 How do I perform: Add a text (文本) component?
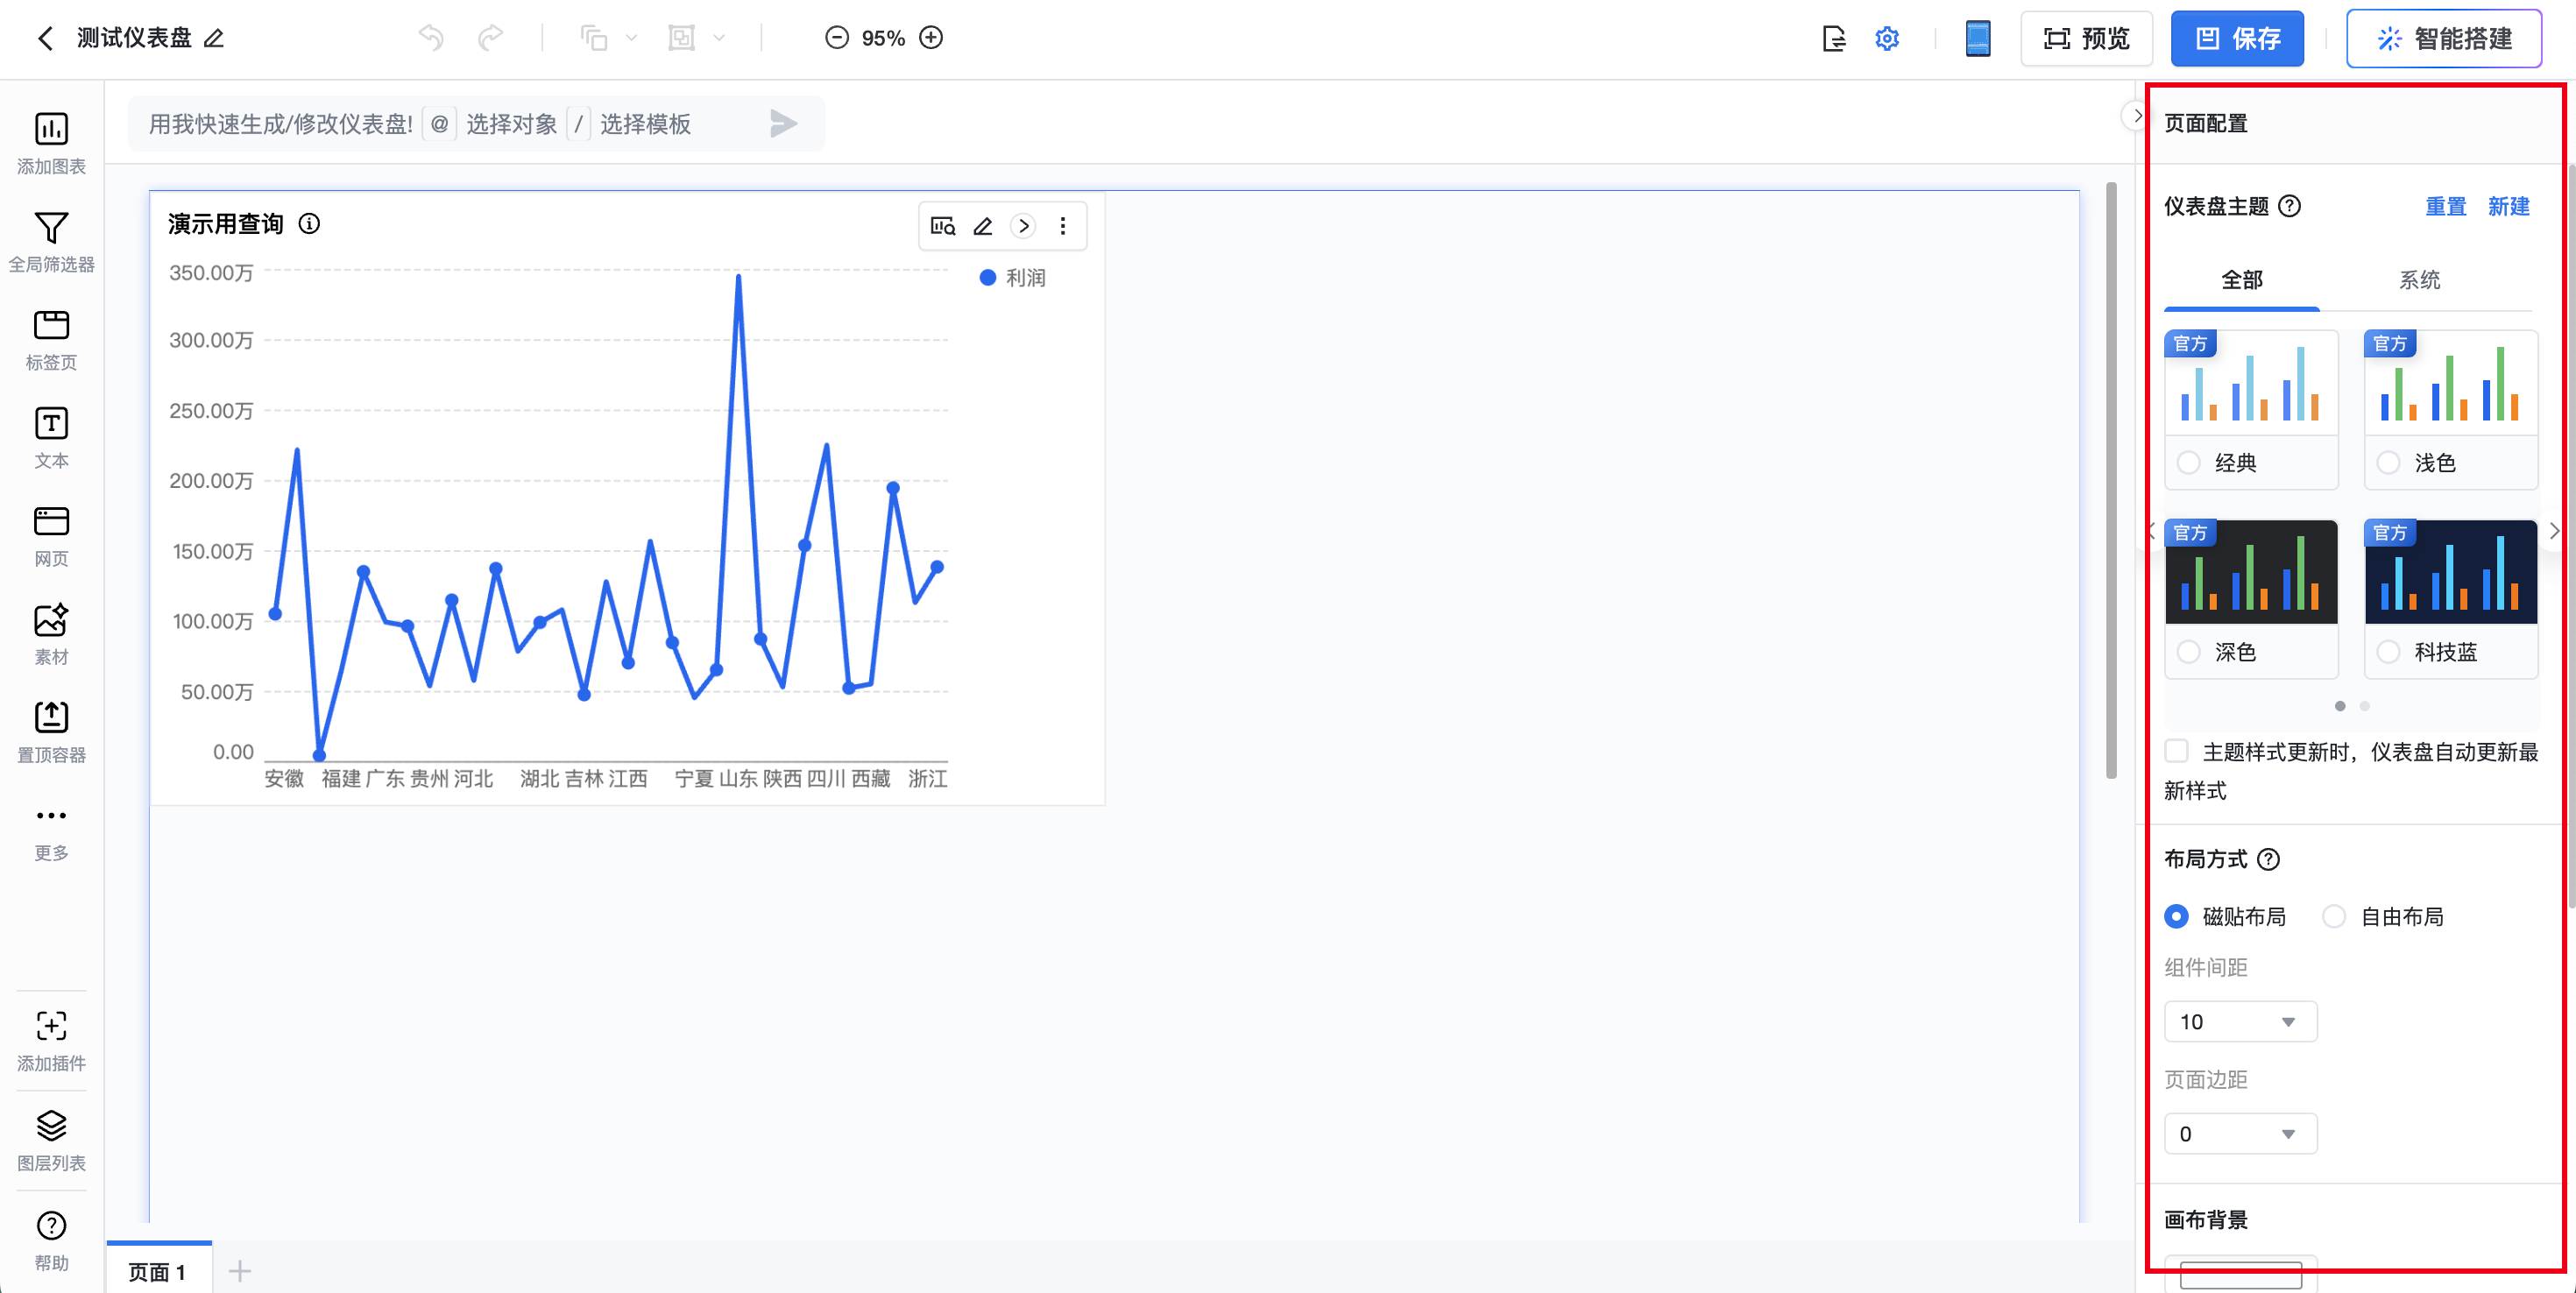click(51, 424)
